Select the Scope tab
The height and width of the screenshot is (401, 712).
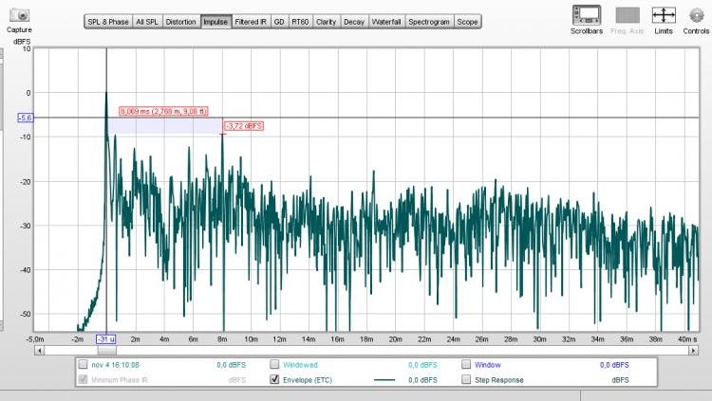pos(467,22)
